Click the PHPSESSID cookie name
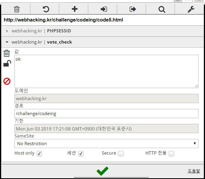 59,31
